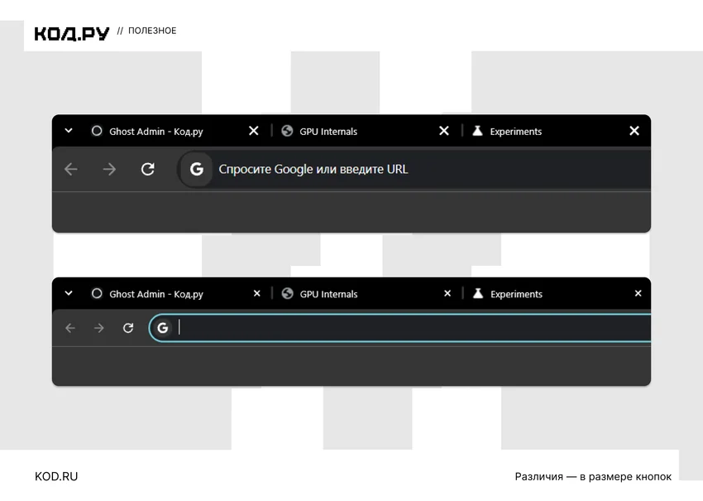
Task: Click the Experiments flask favicon in lower browser
Action: (478, 293)
